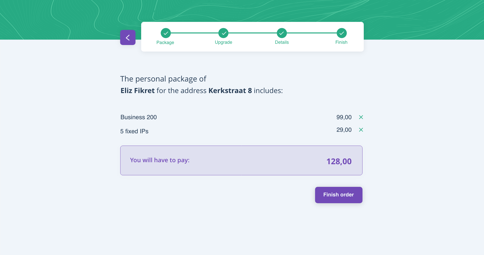Remove 5 fixed IPs with the X icon

[361, 130]
